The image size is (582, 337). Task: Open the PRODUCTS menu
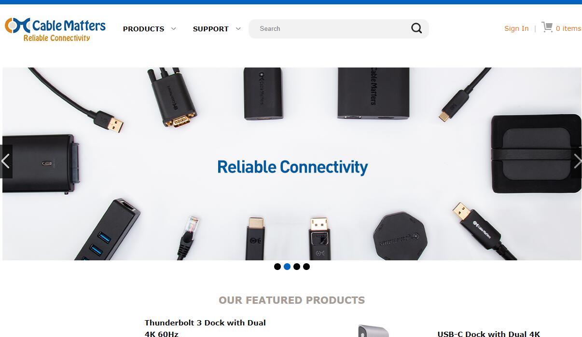[x=143, y=29]
